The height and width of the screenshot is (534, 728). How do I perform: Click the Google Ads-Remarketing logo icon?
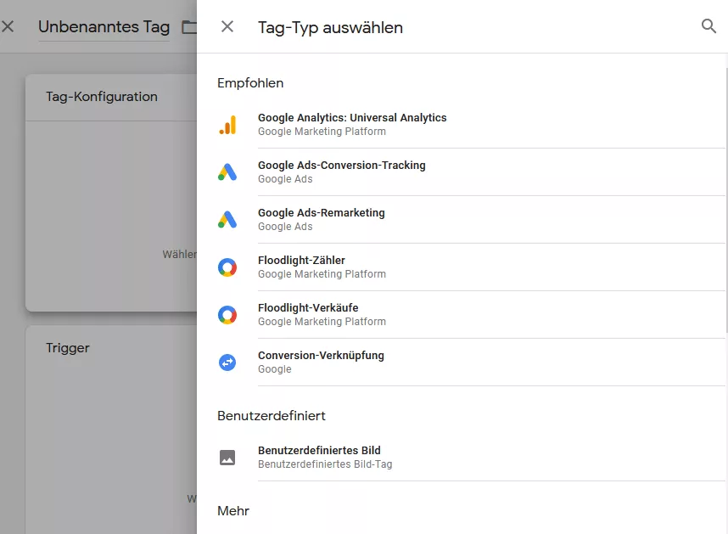tap(227, 220)
